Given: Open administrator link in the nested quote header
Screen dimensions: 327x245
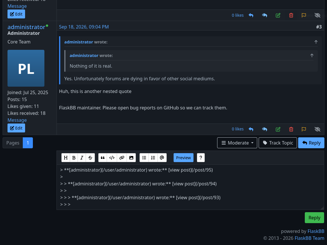Looking at the screenshot, I should coord(84,55).
